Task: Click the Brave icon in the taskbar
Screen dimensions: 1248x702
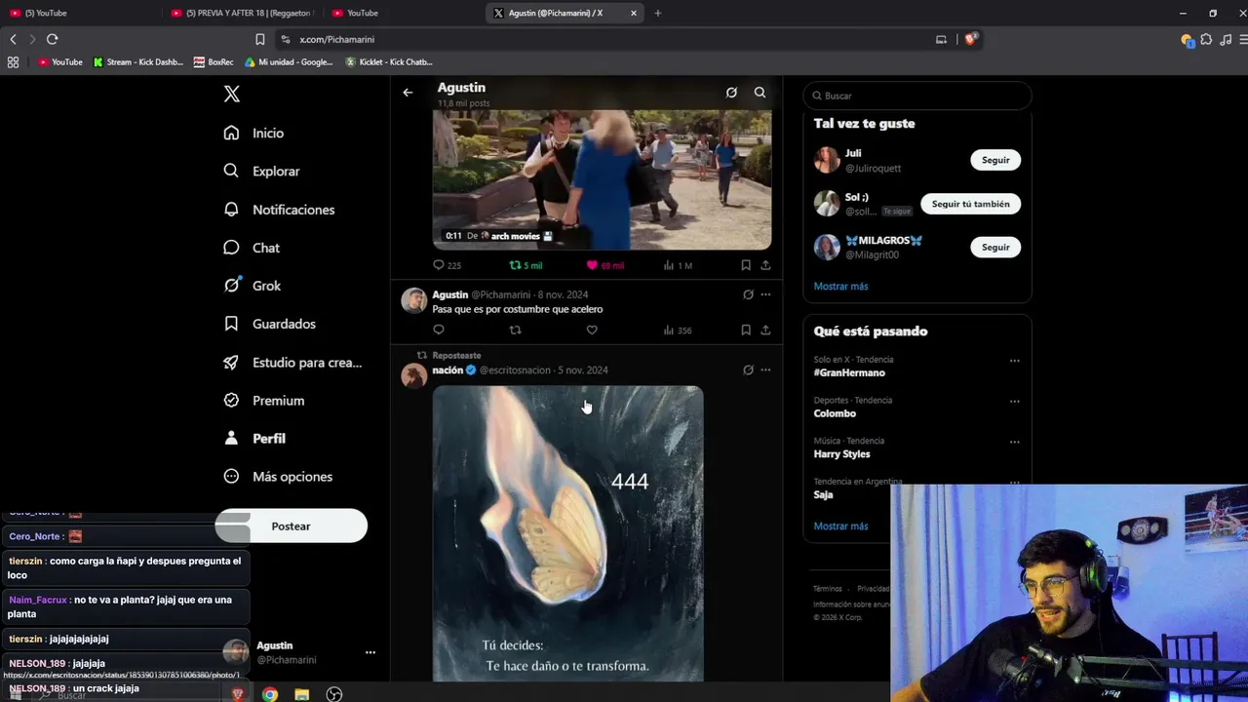Action: point(238,694)
